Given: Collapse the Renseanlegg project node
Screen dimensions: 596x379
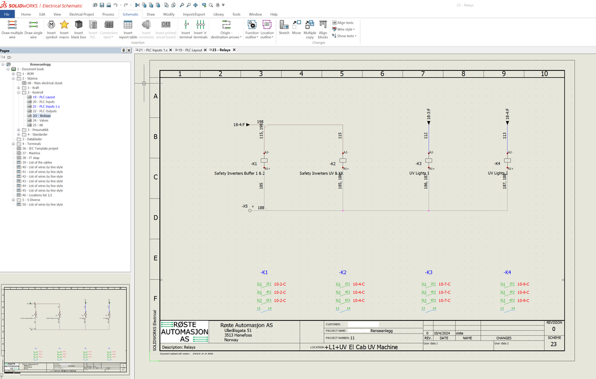Looking at the screenshot, I should (3, 64).
